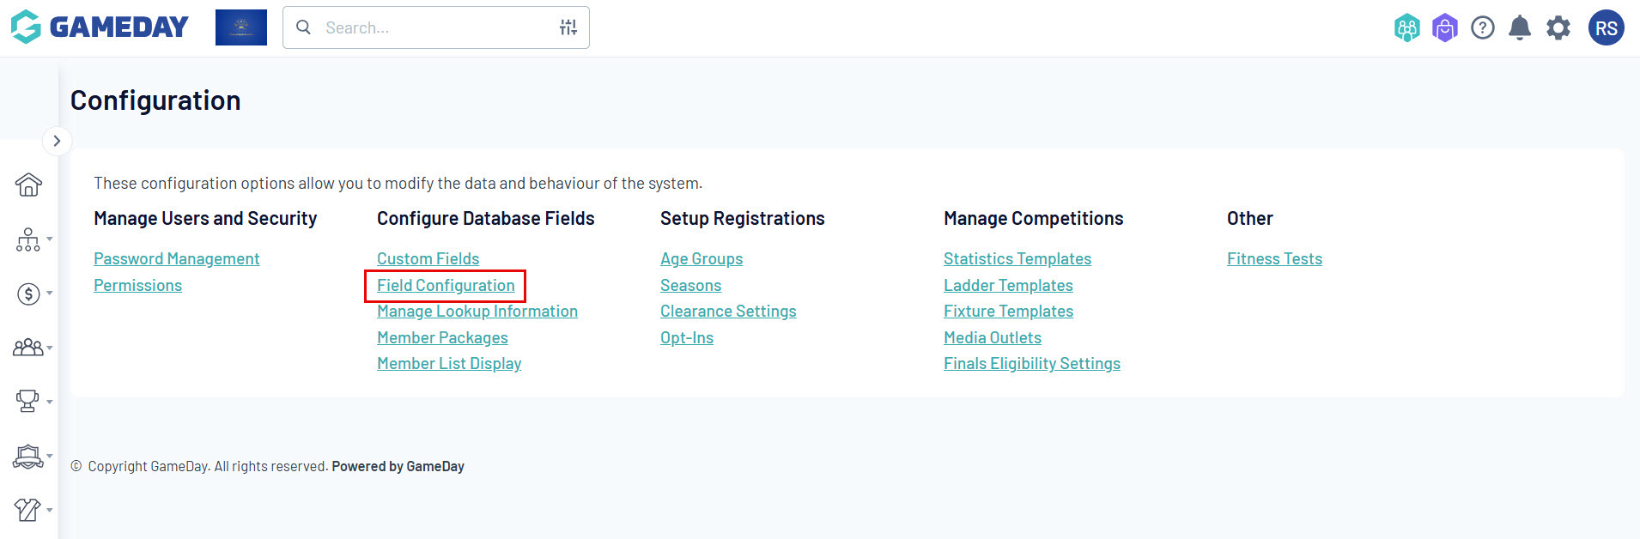Expand the members group sidebar menu
Screen dimensions: 1640x539
tap(29, 348)
